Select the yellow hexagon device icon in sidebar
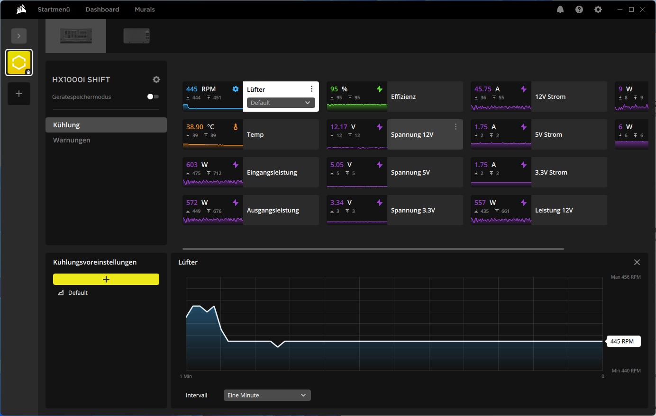The height and width of the screenshot is (416, 656). tap(19, 62)
